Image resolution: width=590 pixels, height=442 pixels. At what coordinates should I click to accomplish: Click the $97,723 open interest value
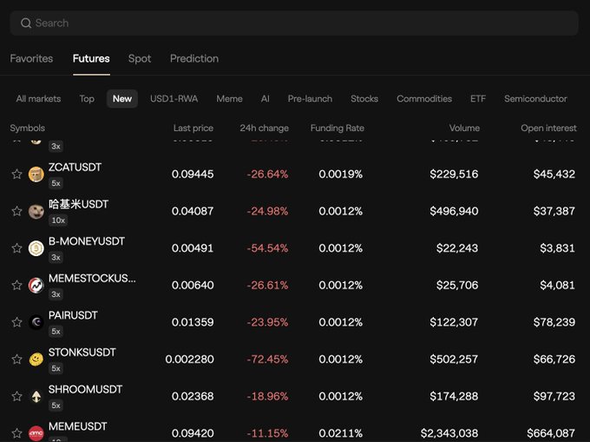coord(554,396)
